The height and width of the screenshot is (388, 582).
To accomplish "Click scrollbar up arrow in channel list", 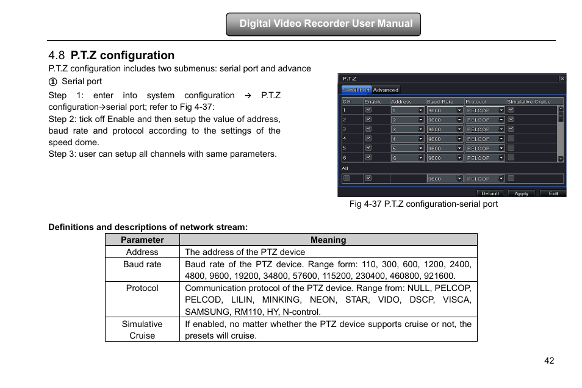I will 561,109.
